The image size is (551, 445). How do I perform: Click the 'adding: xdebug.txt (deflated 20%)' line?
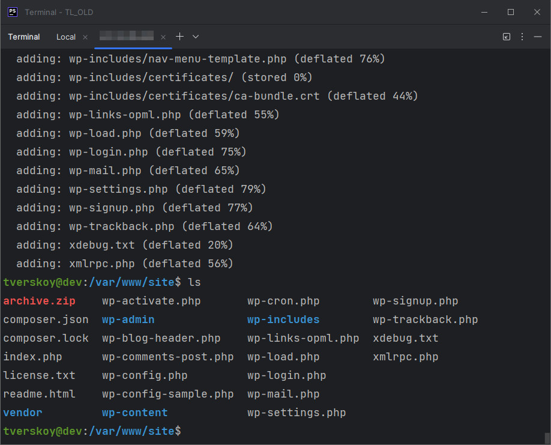coord(125,245)
